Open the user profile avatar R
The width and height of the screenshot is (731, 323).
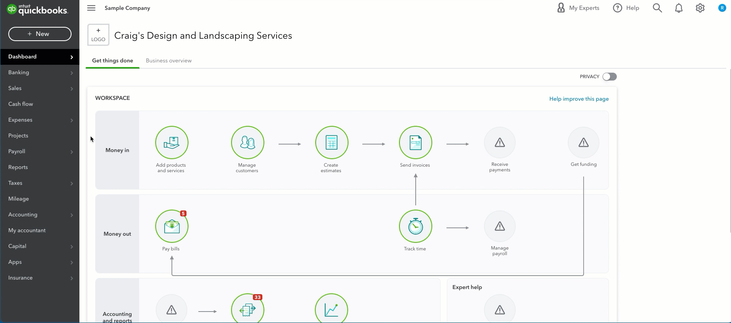722,8
